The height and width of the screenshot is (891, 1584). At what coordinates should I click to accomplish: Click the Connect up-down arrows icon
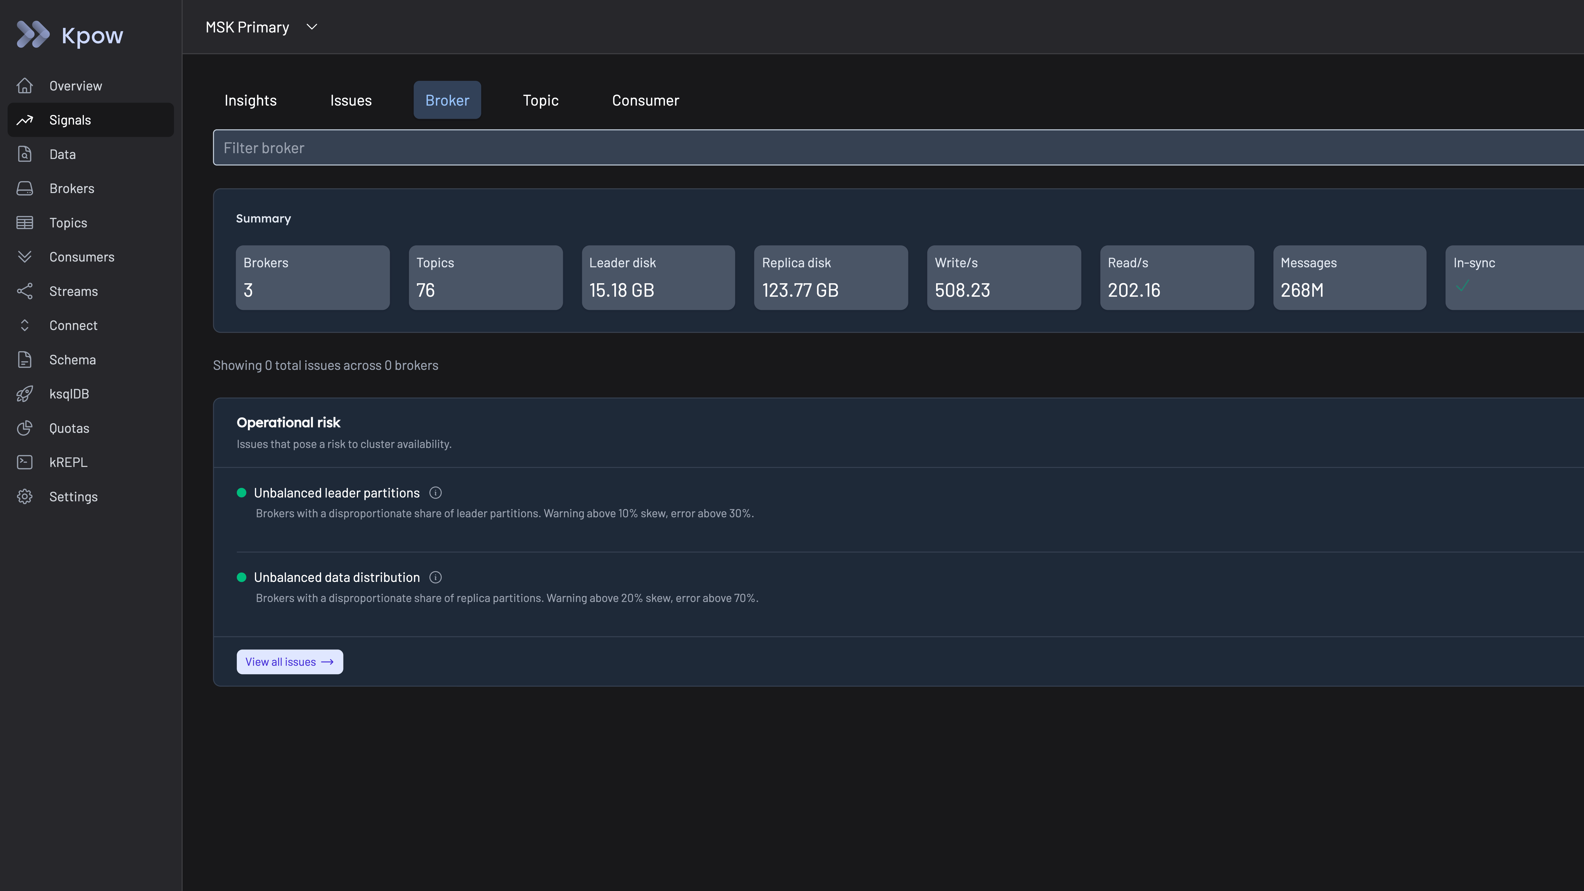(x=24, y=325)
